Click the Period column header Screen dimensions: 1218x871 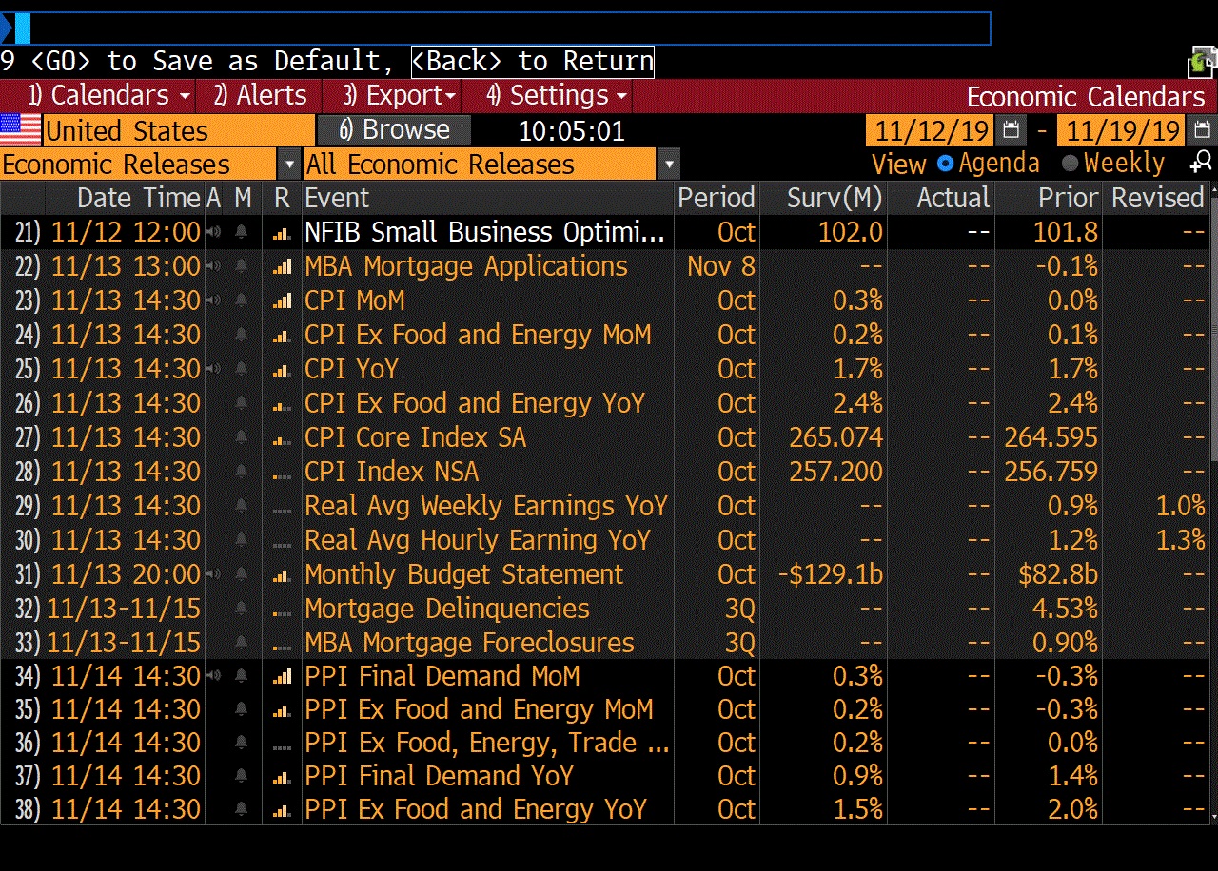(716, 198)
